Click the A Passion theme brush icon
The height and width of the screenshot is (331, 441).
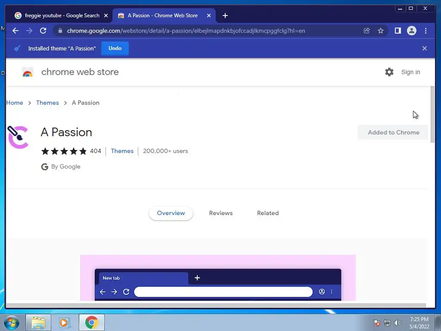(x=18, y=137)
